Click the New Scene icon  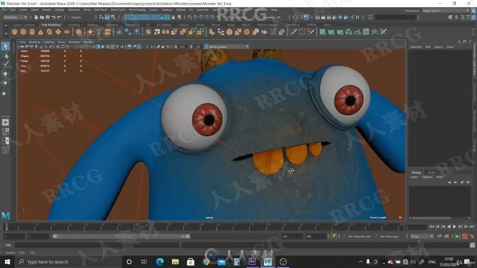coord(36,17)
